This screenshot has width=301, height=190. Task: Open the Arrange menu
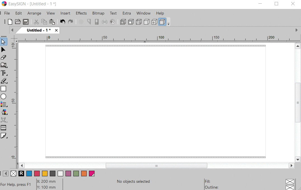(34, 13)
